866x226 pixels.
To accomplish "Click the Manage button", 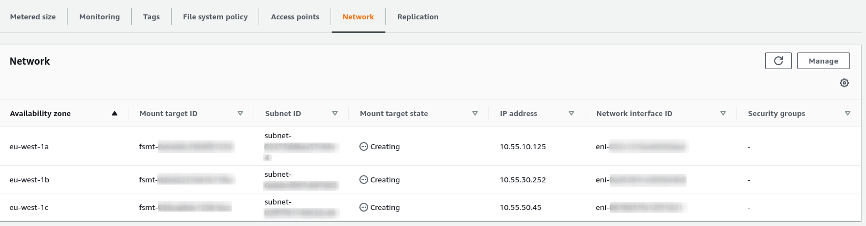I will pyautogui.click(x=823, y=61).
